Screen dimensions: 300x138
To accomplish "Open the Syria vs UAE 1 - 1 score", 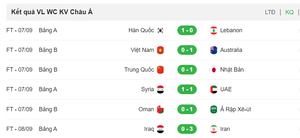I will tap(187, 89).
